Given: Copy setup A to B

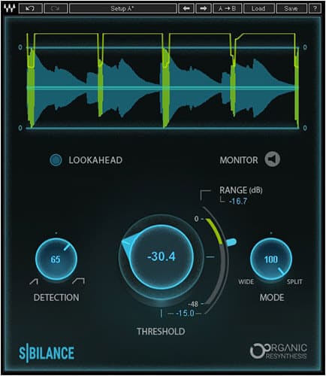Looking at the screenshot, I should click(228, 9).
